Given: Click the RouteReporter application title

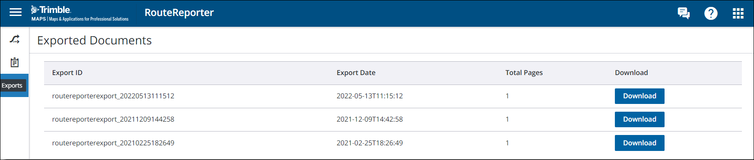Looking at the screenshot, I should (x=179, y=13).
